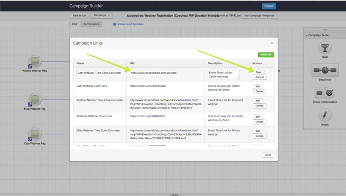Click the Kristina Webinar Reg goal node

click(x=35, y=61)
